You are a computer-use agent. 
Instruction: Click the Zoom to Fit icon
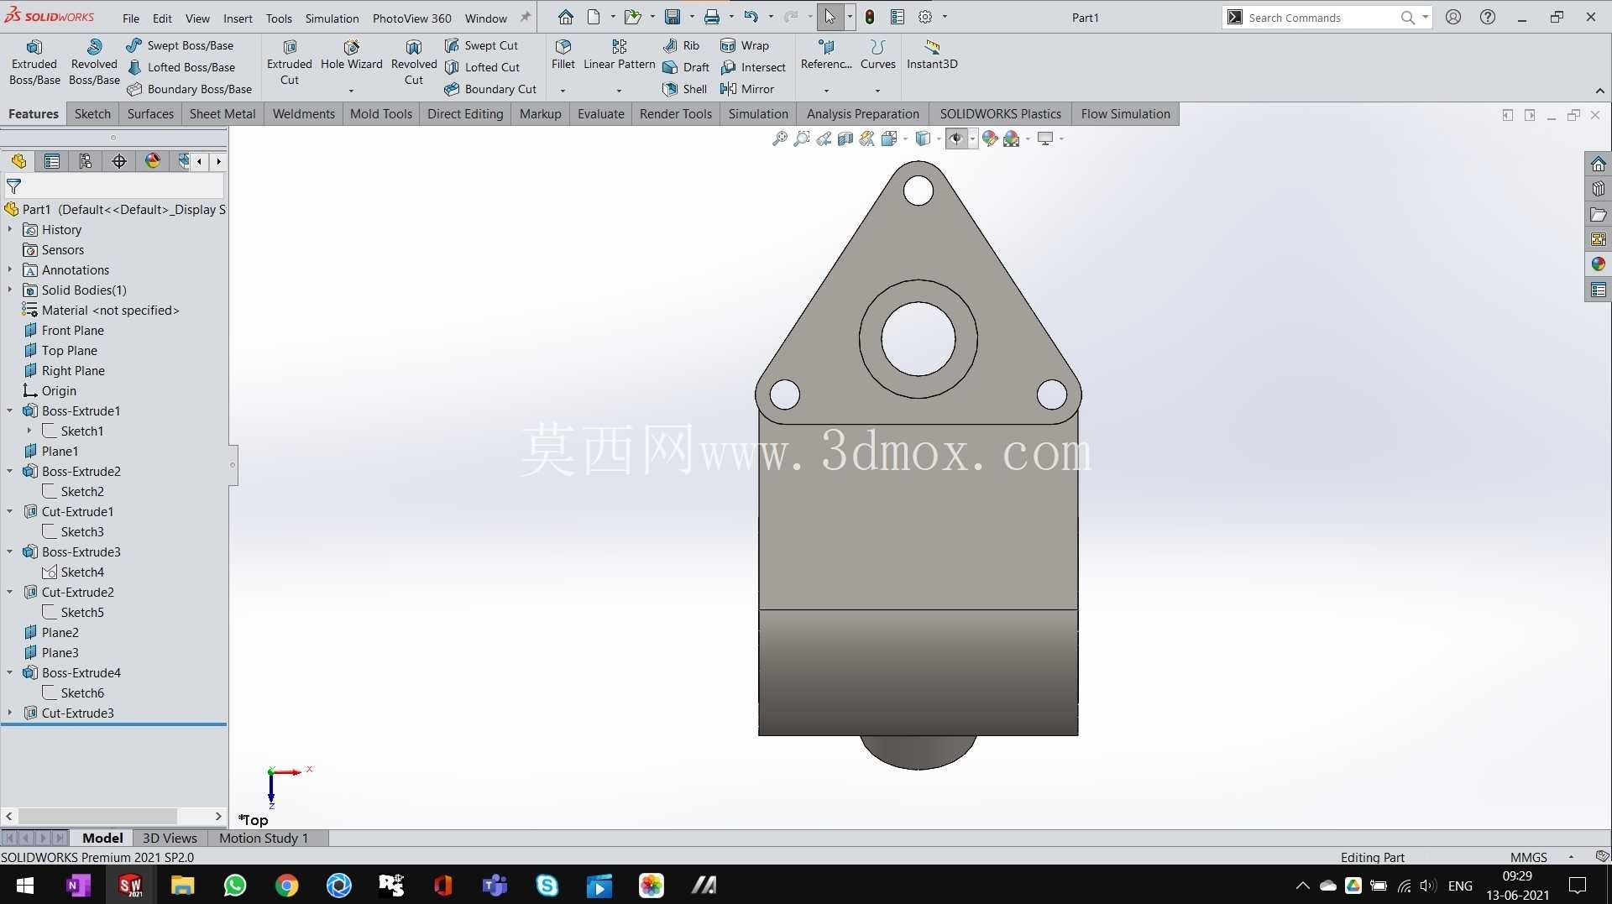(780, 138)
